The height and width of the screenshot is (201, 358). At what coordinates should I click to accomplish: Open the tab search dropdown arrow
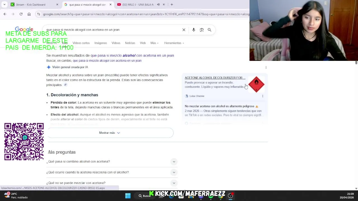[x=4, y=4]
